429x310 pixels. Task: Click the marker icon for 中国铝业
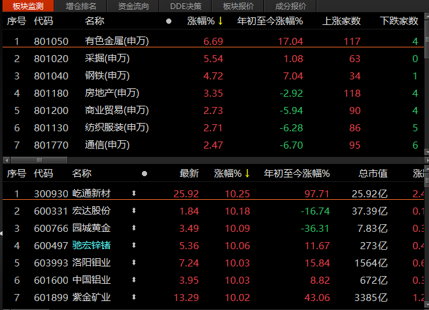(x=134, y=280)
